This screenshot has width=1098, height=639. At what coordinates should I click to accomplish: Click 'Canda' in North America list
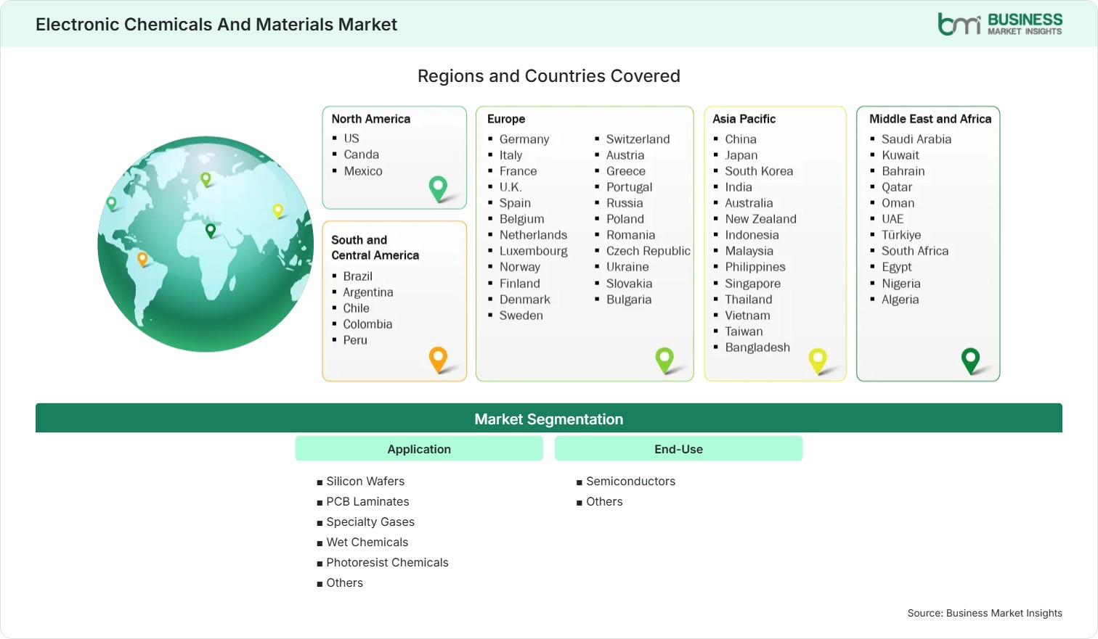click(x=361, y=154)
